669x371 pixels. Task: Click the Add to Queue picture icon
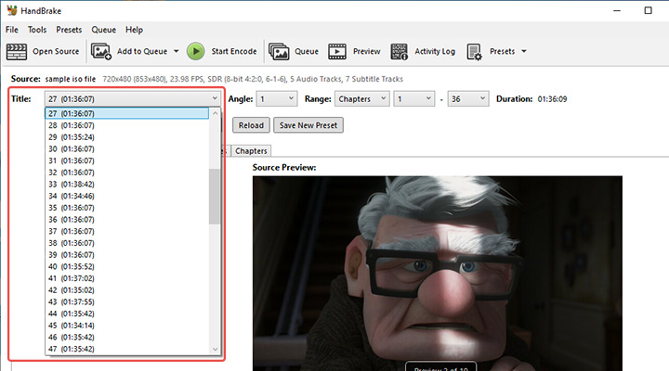[x=101, y=52]
